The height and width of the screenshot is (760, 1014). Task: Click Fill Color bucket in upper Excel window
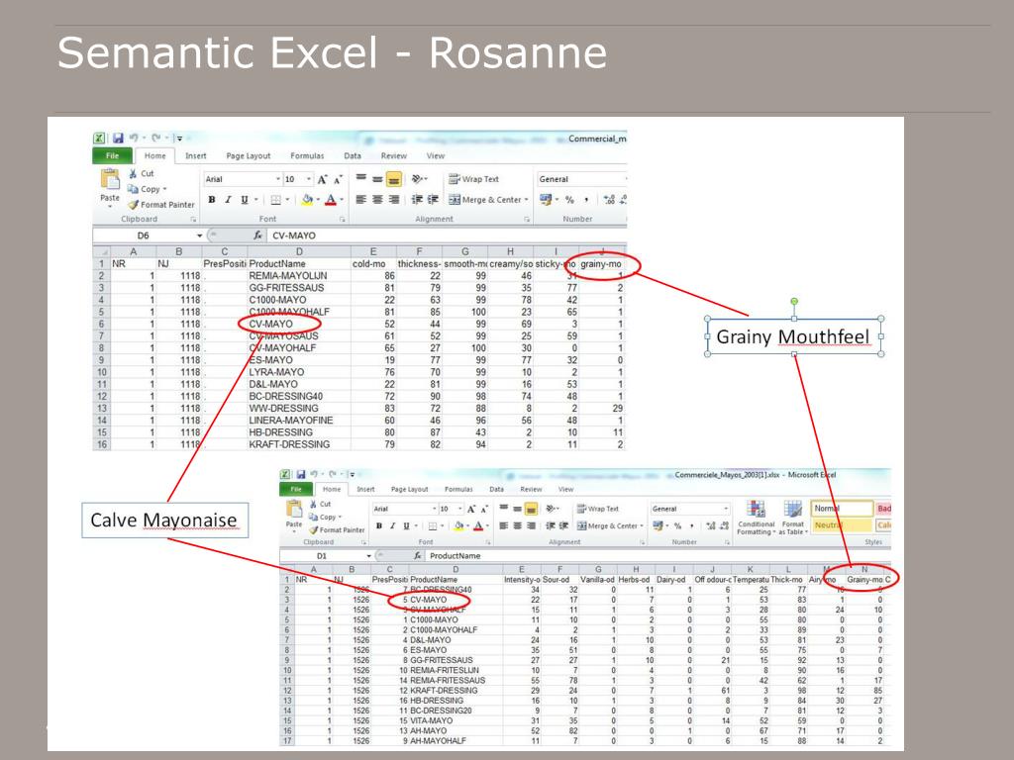tap(307, 200)
